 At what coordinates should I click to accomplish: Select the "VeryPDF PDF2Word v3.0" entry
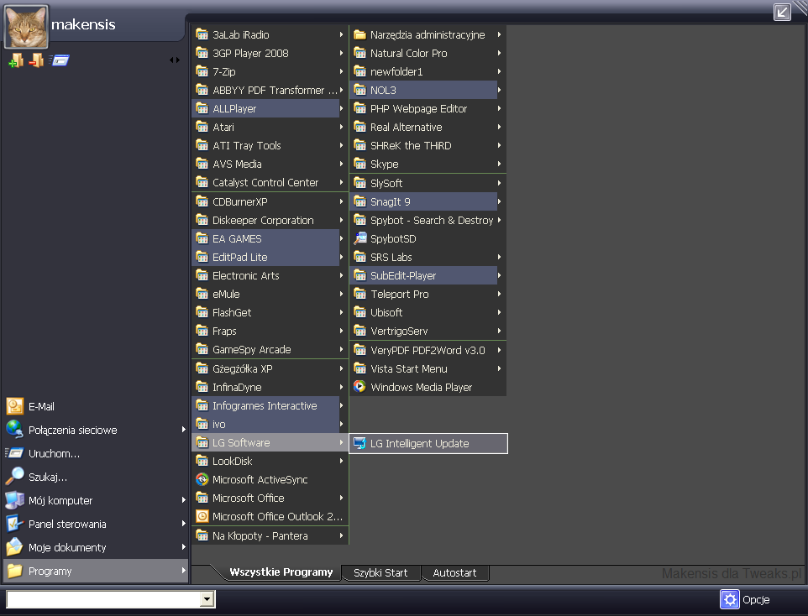coord(428,350)
